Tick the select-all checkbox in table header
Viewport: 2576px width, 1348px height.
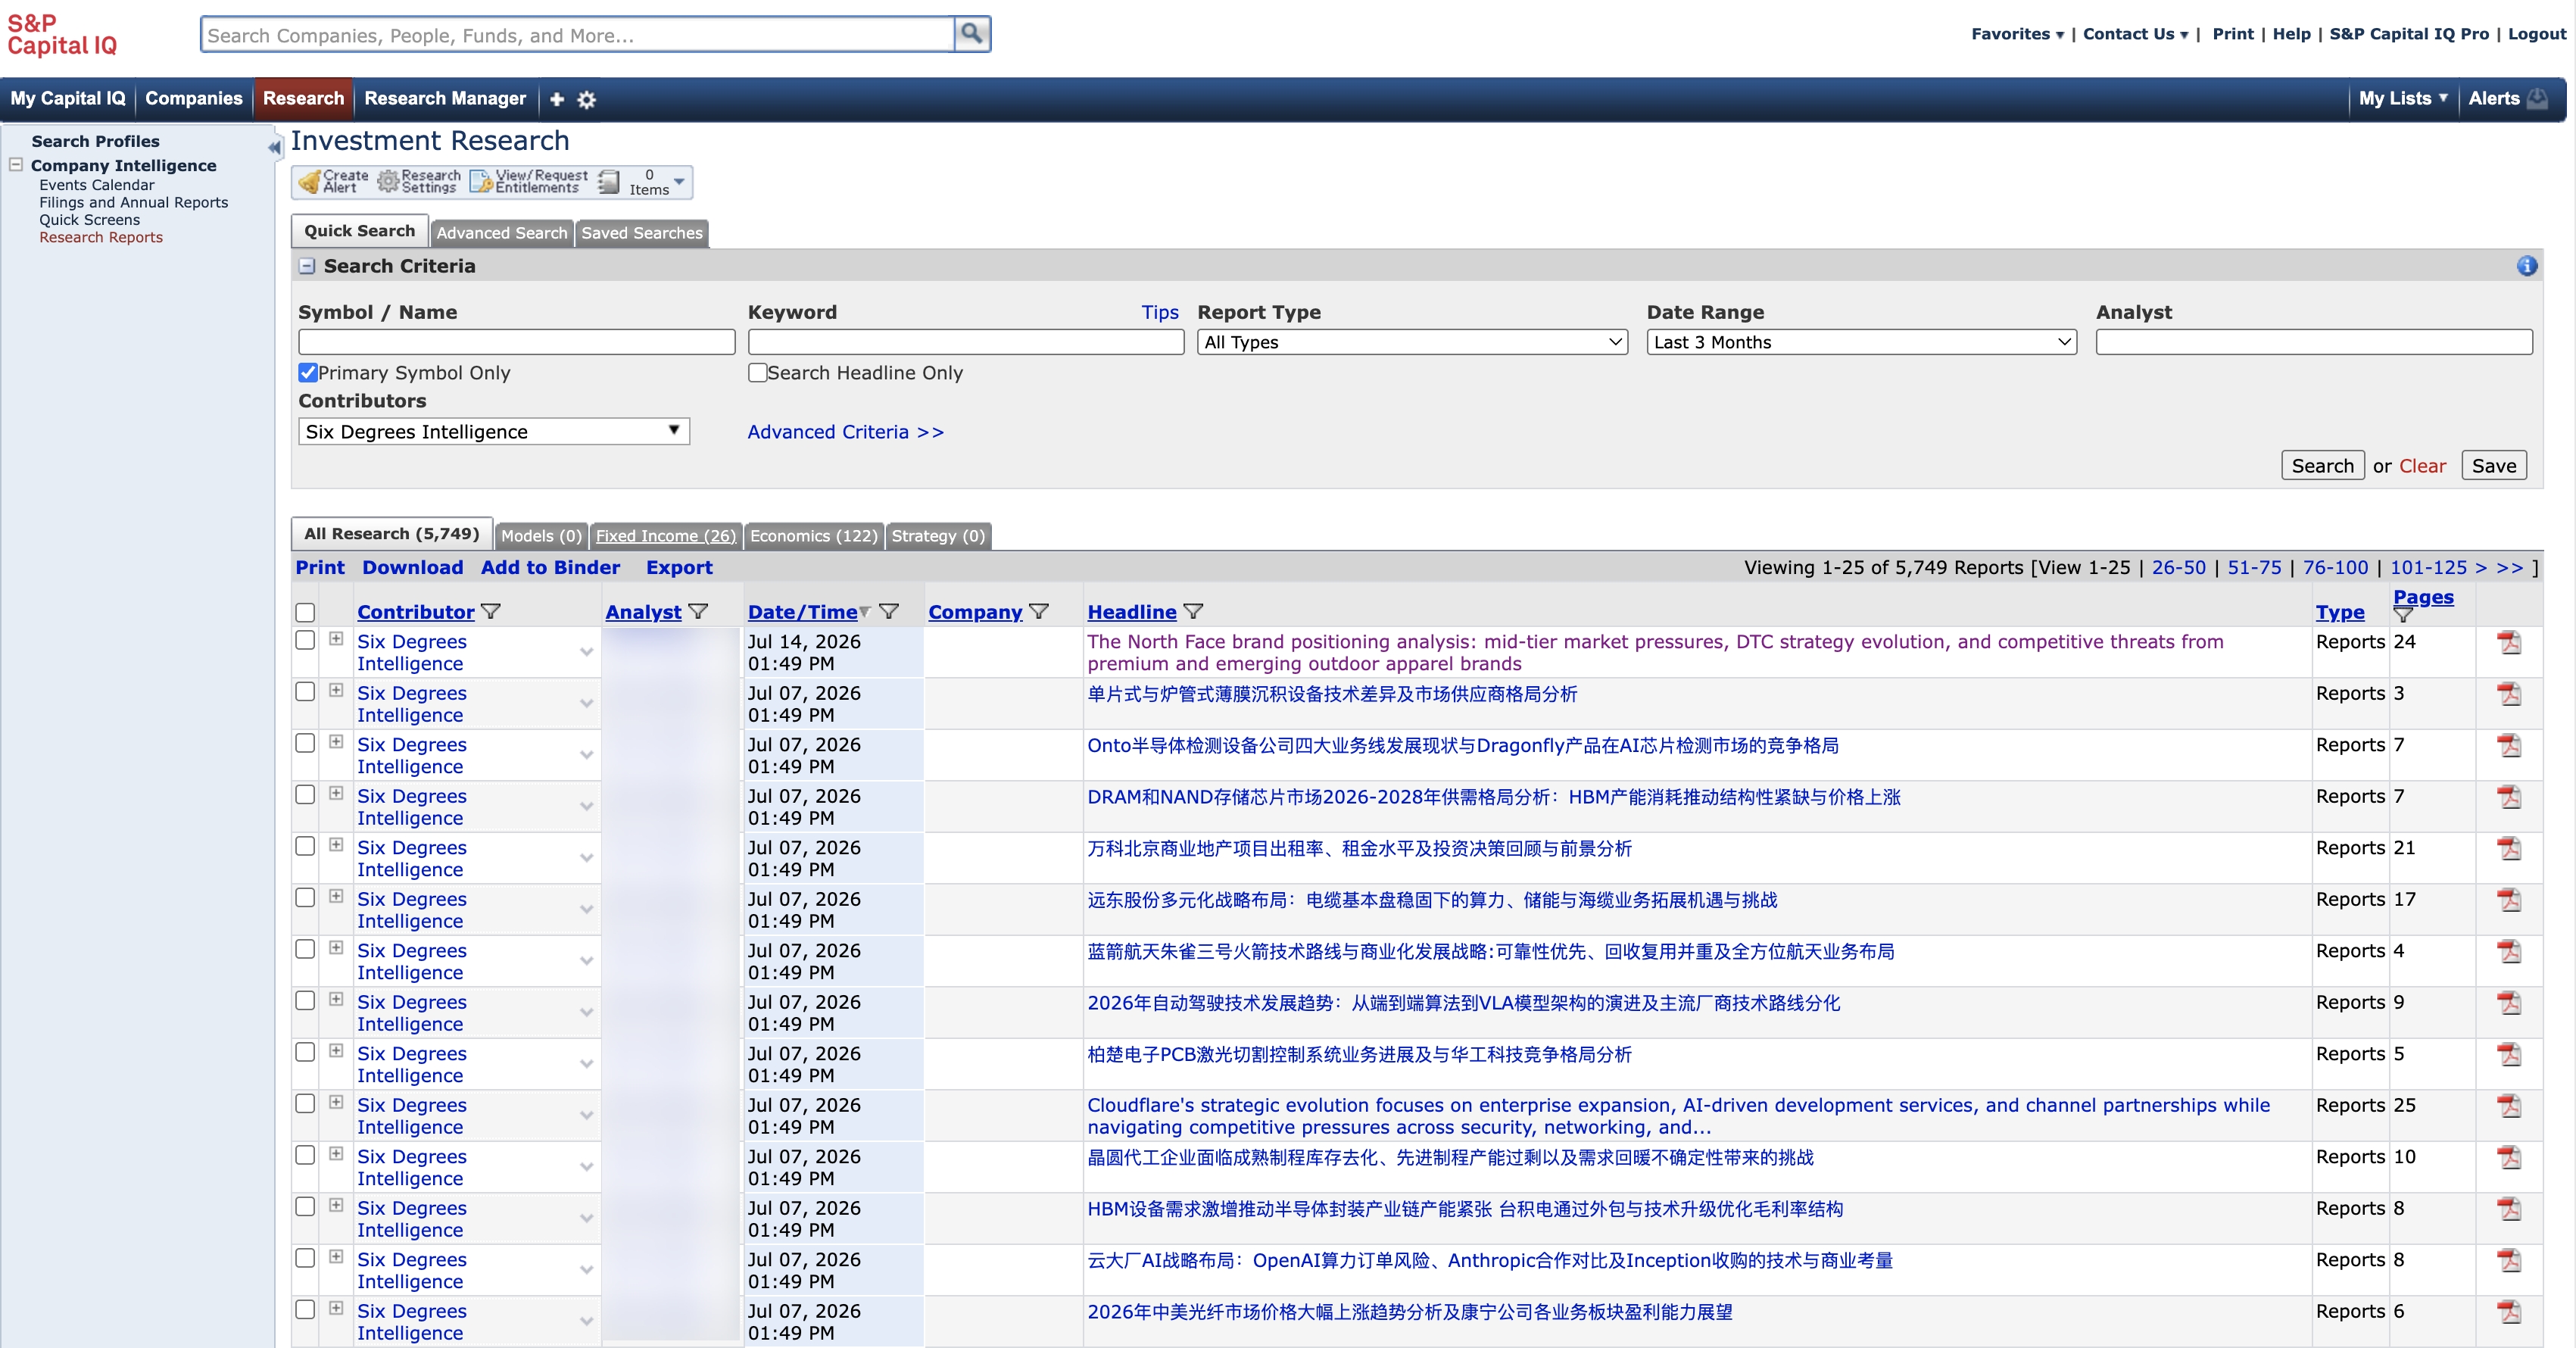[306, 613]
